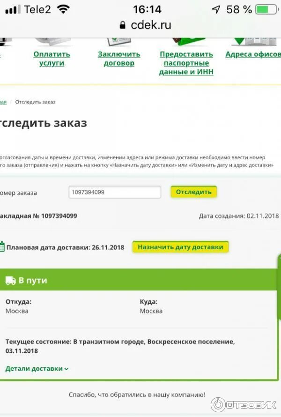Focus the order number input field

[115, 192]
